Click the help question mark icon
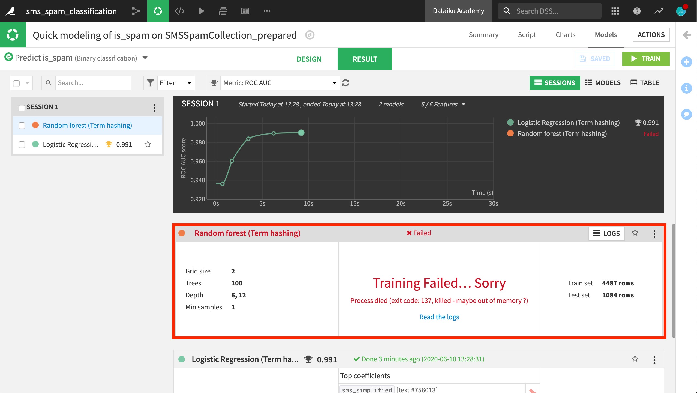The image size is (697, 393). click(x=637, y=11)
